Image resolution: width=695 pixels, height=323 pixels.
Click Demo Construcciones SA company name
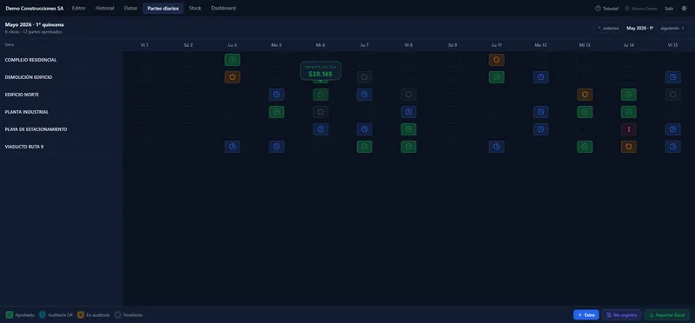35,9
